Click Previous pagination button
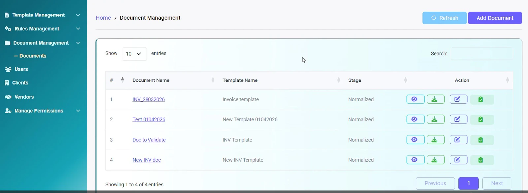Screen dimensions: 528x193 coord(435,183)
